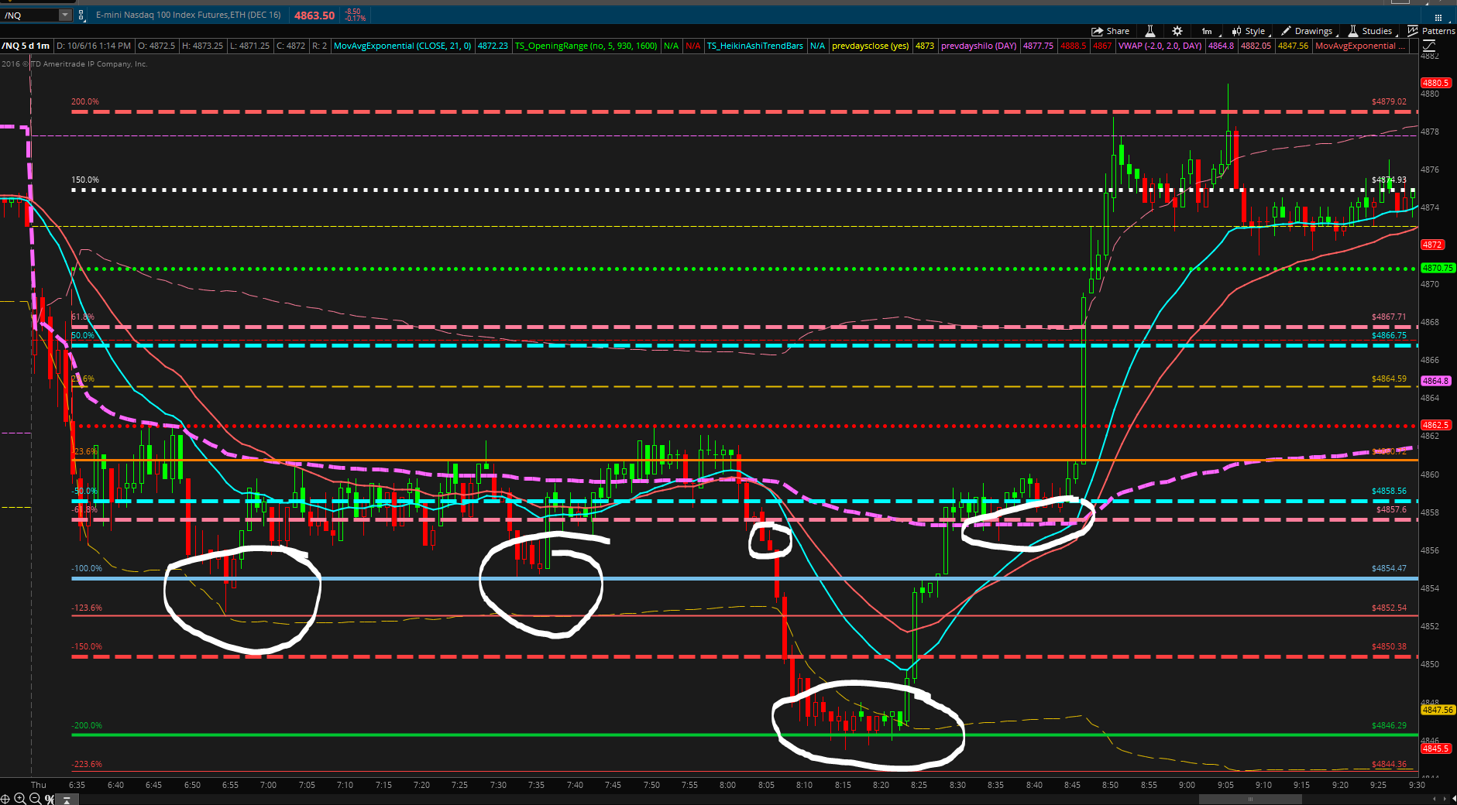Click the '4888.5' value in header
1457x805 pixels.
coord(1073,46)
